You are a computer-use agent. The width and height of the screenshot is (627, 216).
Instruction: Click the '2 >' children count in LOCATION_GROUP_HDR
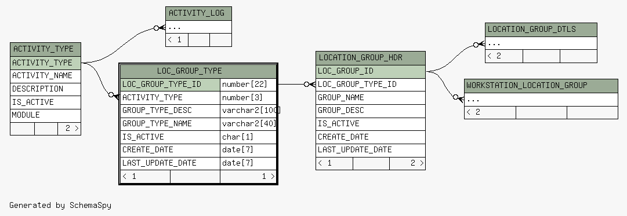pyautogui.click(x=407, y=163)
